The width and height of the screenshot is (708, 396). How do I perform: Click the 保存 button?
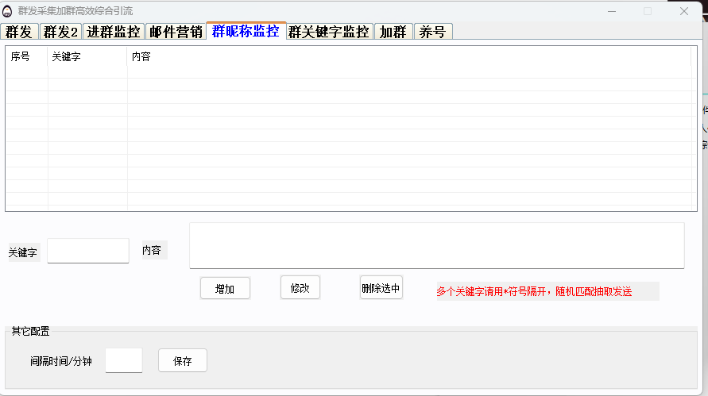pos(183,360)
